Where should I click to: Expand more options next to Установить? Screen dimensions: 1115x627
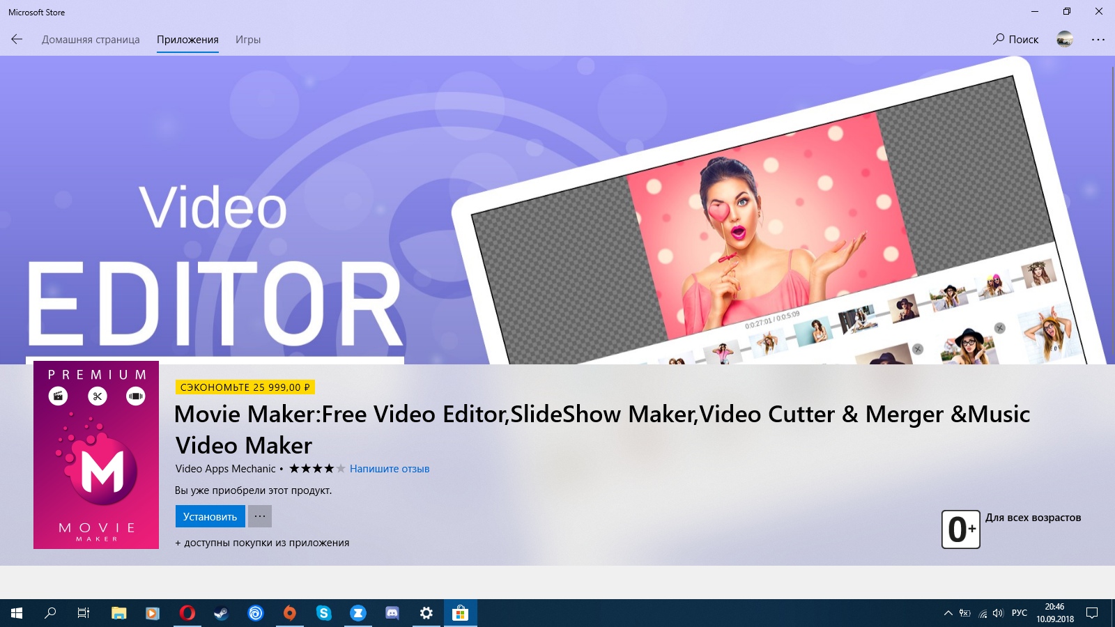260,516
